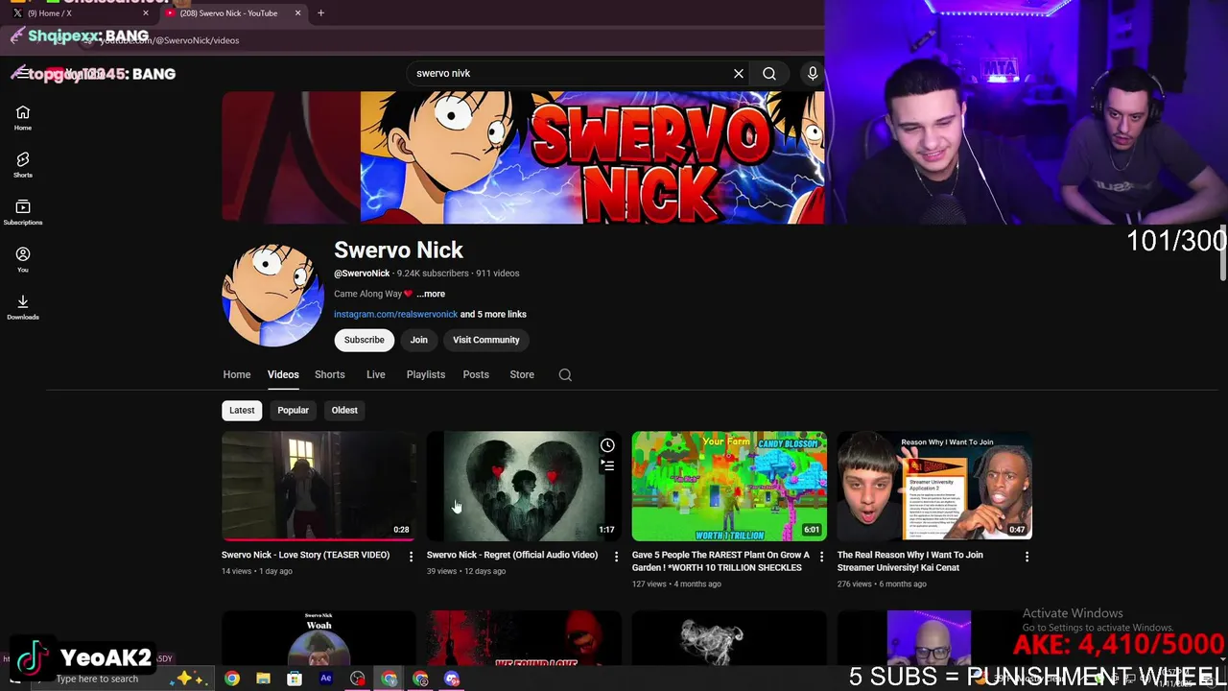The width and height of the screenshot is (1228, 691).
Task: Open Streamer University Kai Cenat video thumbnail
Action: tap(934, 486)
